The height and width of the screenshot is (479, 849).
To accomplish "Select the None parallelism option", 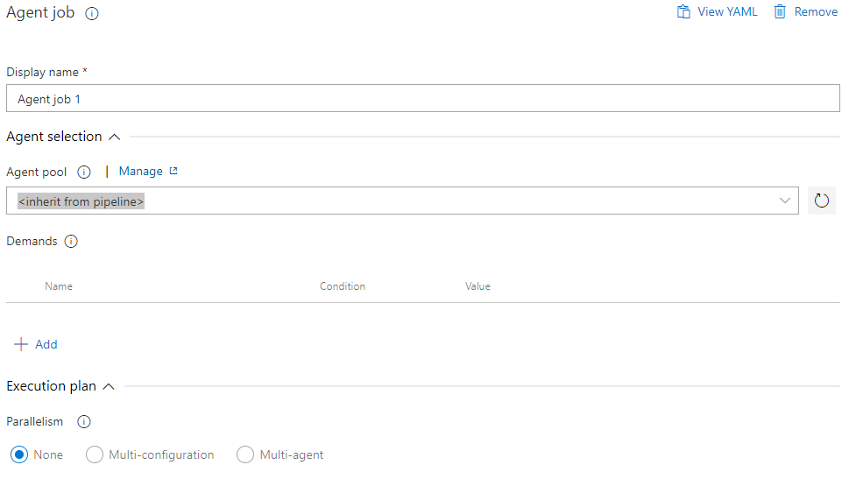I will tap(19, 455).
